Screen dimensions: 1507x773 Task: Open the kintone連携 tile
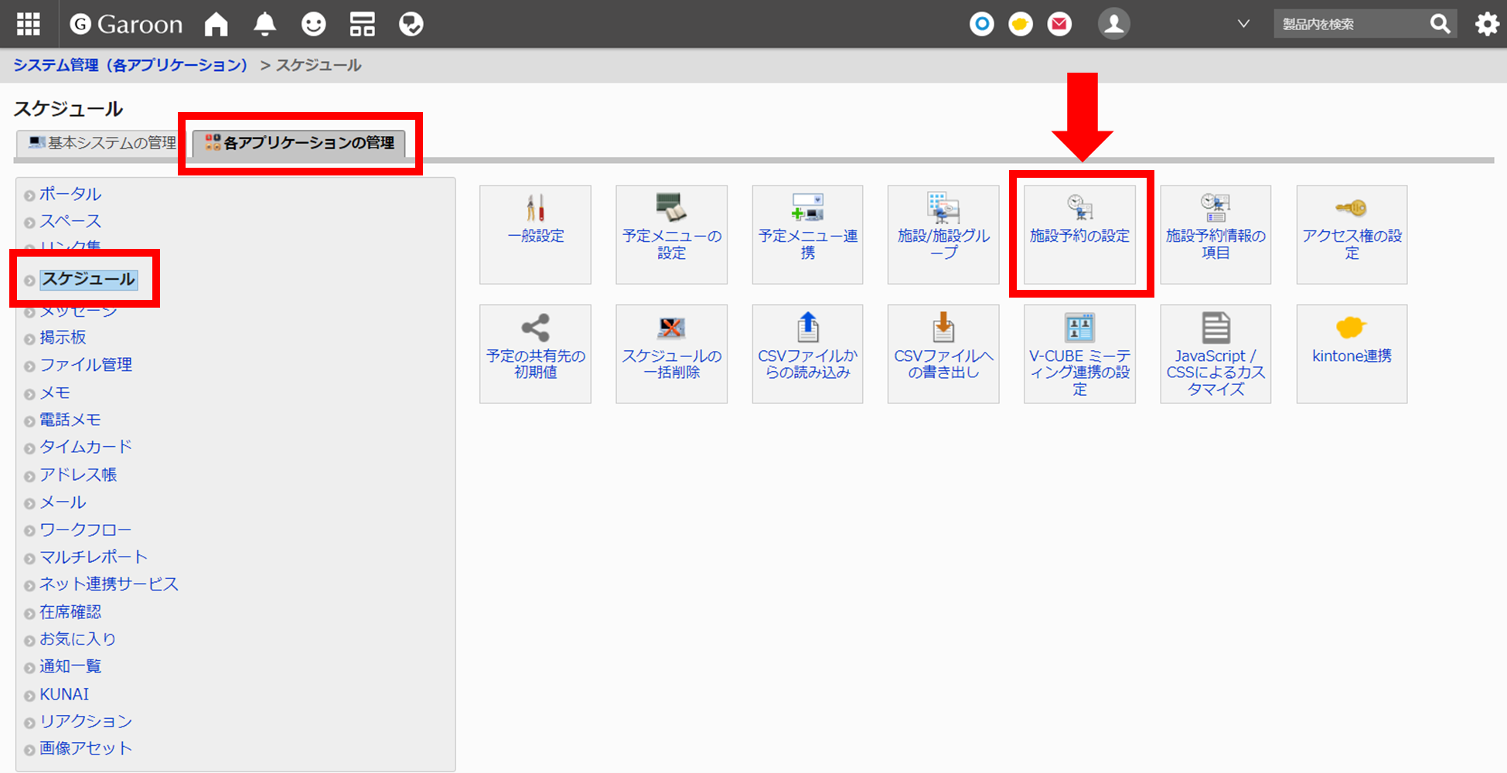click(1351, 353)
